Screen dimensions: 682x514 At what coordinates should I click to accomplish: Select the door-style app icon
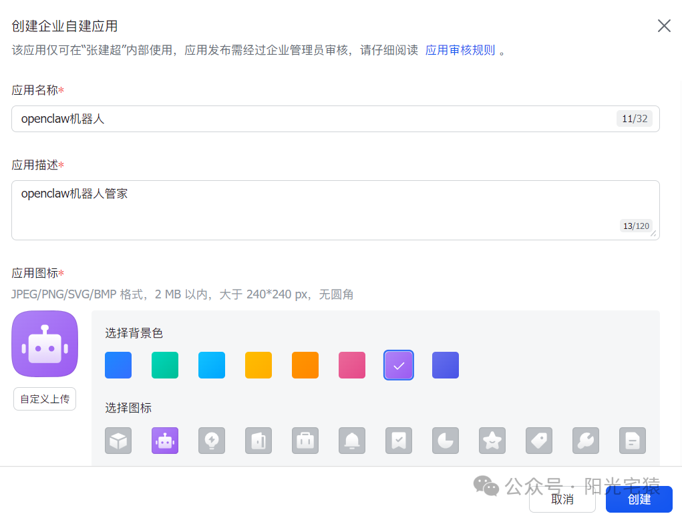pos(259,441)
